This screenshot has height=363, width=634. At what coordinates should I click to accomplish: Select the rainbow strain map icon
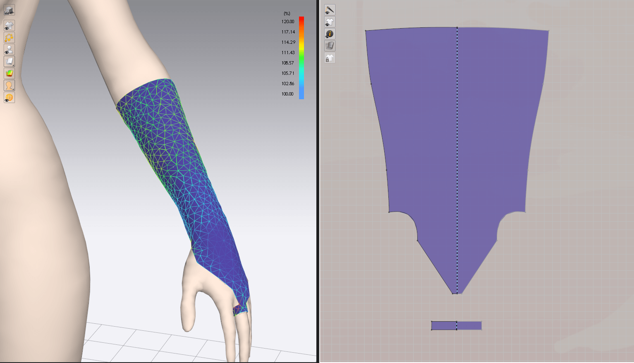[x=9, y=74]
